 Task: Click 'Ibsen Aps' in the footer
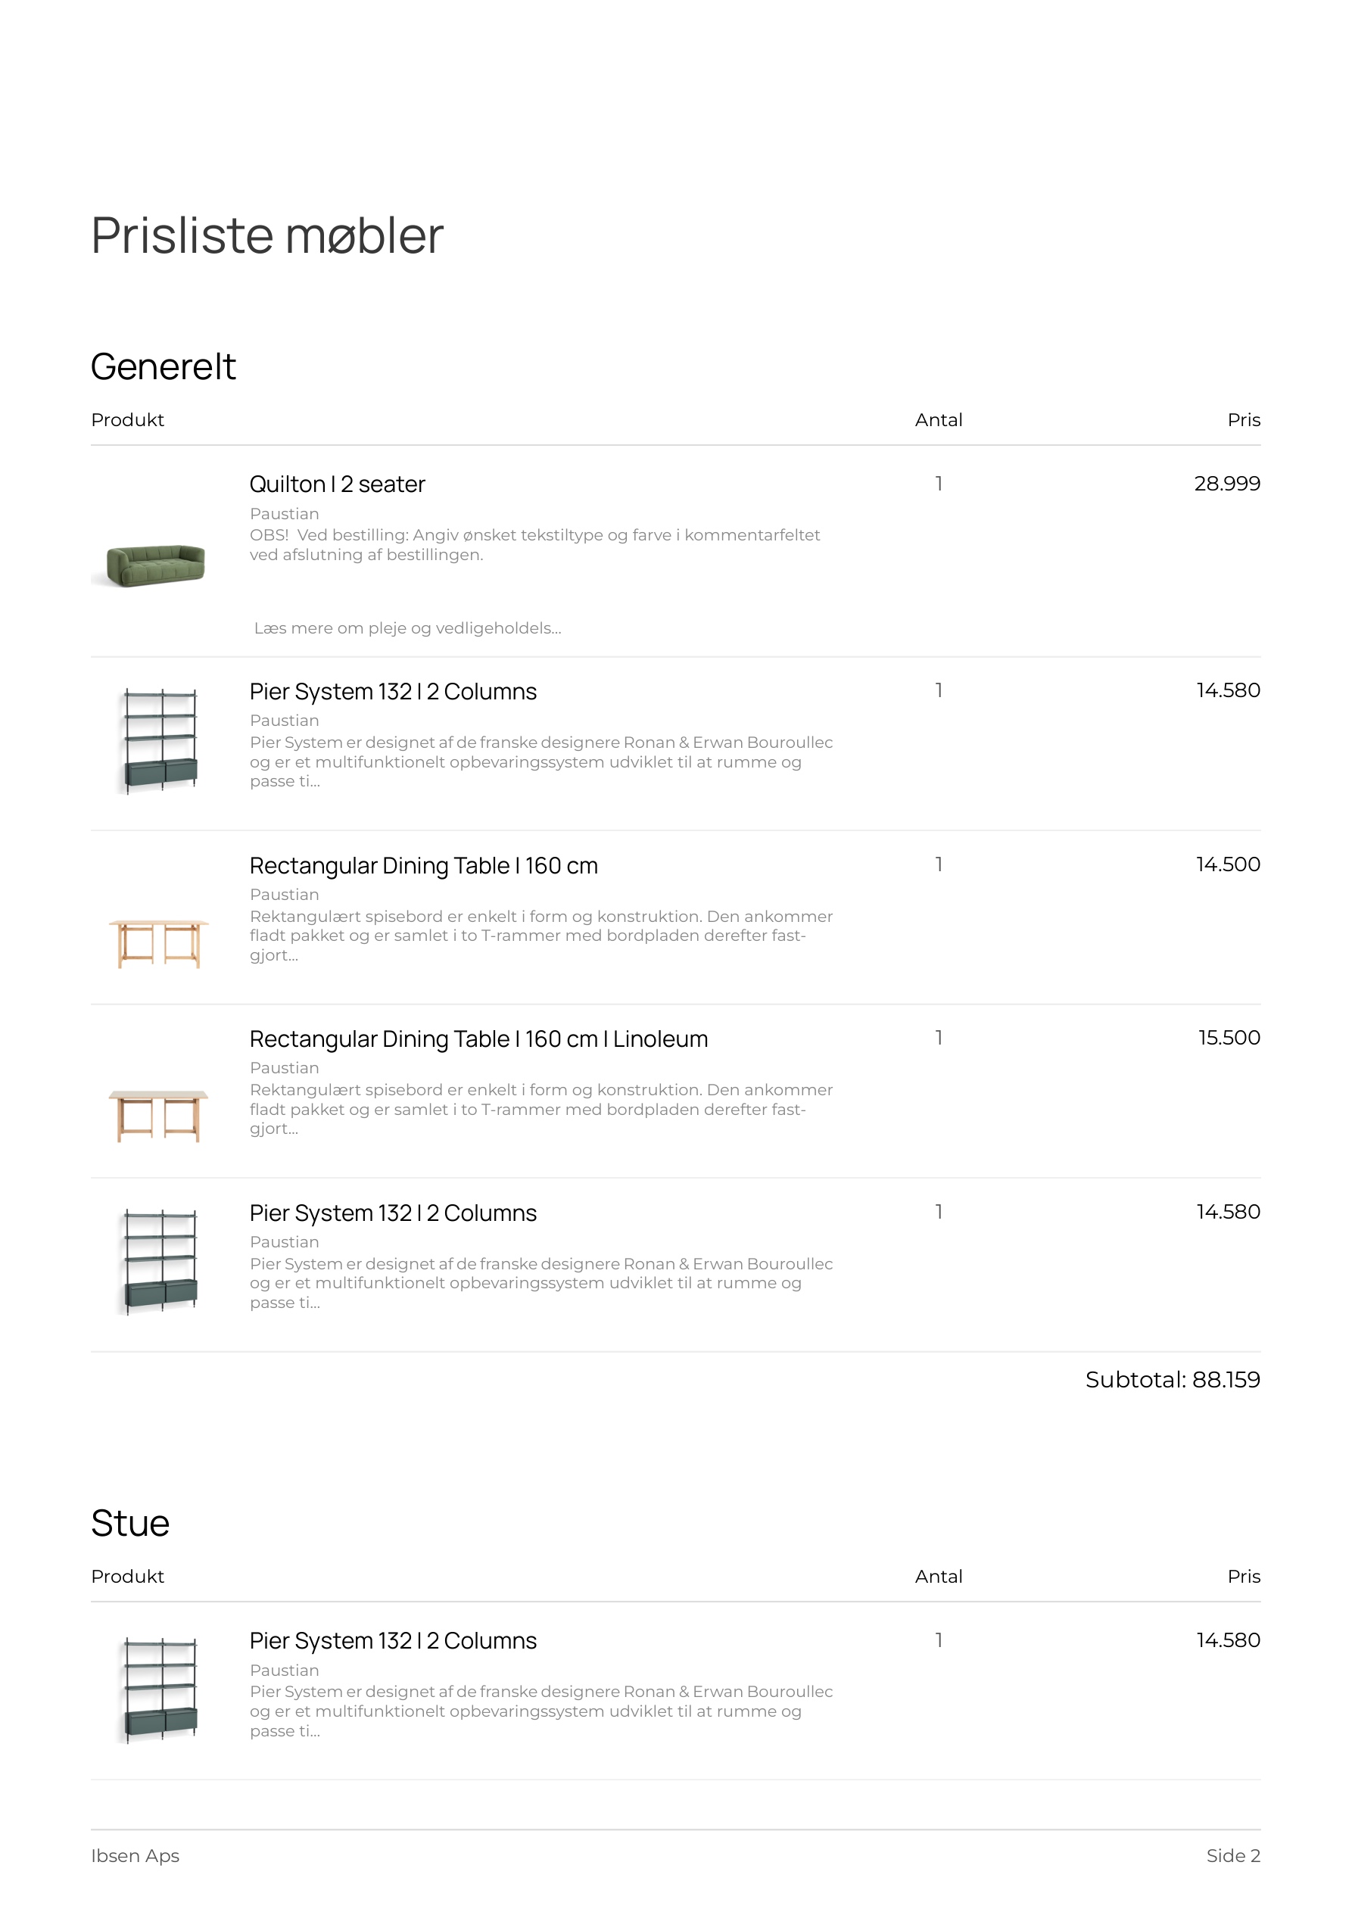135,1855
